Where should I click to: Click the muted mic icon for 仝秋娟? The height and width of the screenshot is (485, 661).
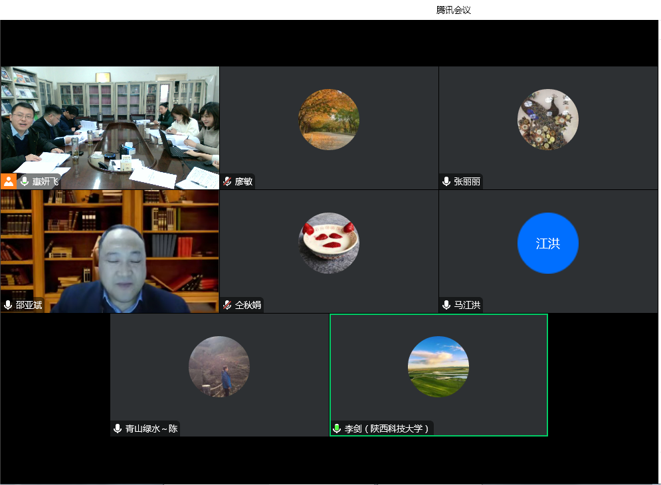pyautogui.click(x=227, y=305)
